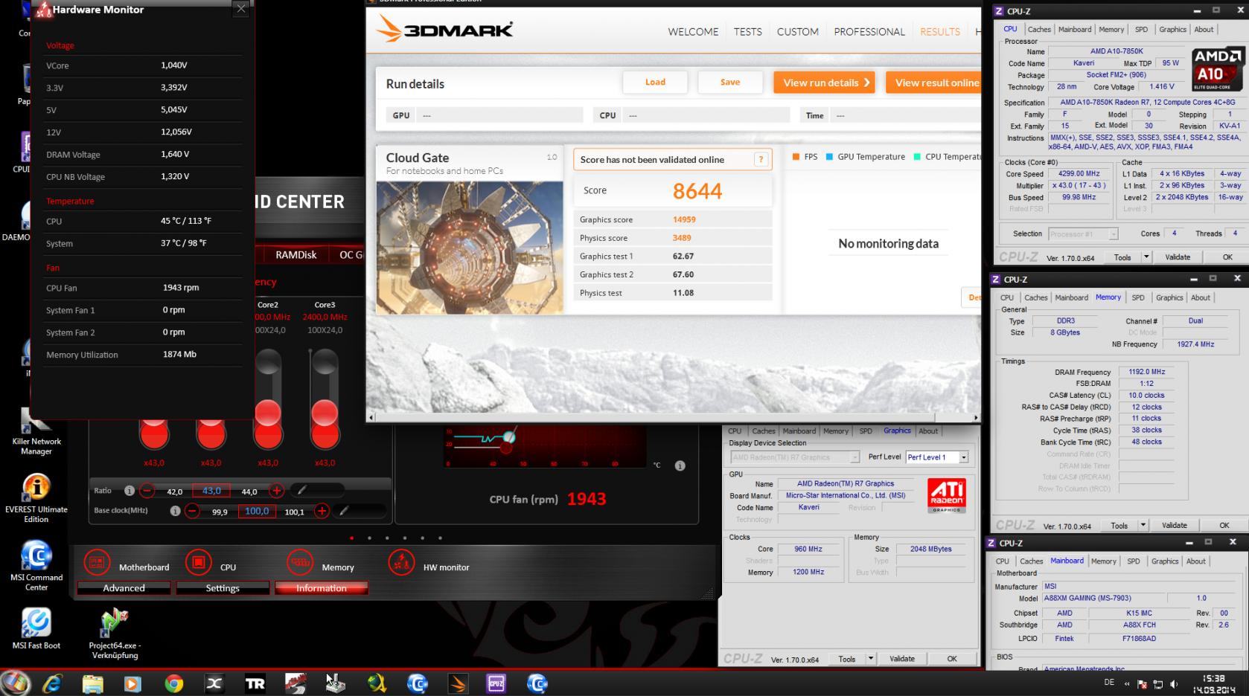Click the info icon next to Ratio
The image size is (1249, 696).
point(130,491)
